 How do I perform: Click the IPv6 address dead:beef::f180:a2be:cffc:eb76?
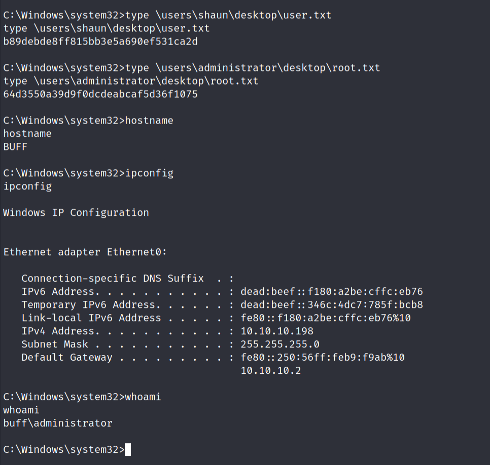tap(332, 292)
